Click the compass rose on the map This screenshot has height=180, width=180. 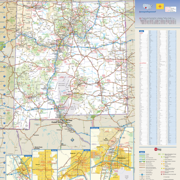point(72,140)
